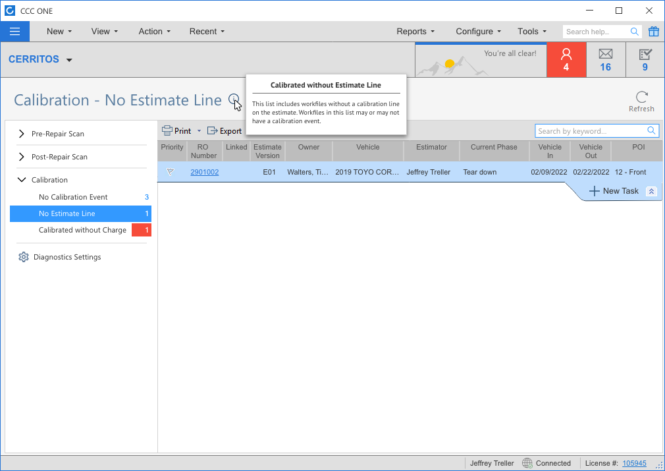Click the vehicle cell '2019 TOYO COR...'

pyautogui.click(x=367, y=172)
